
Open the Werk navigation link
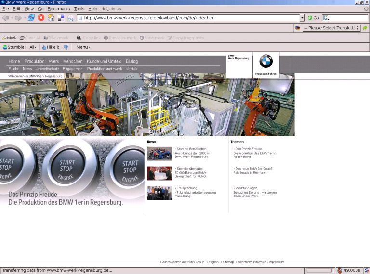(x=54, y=61)
